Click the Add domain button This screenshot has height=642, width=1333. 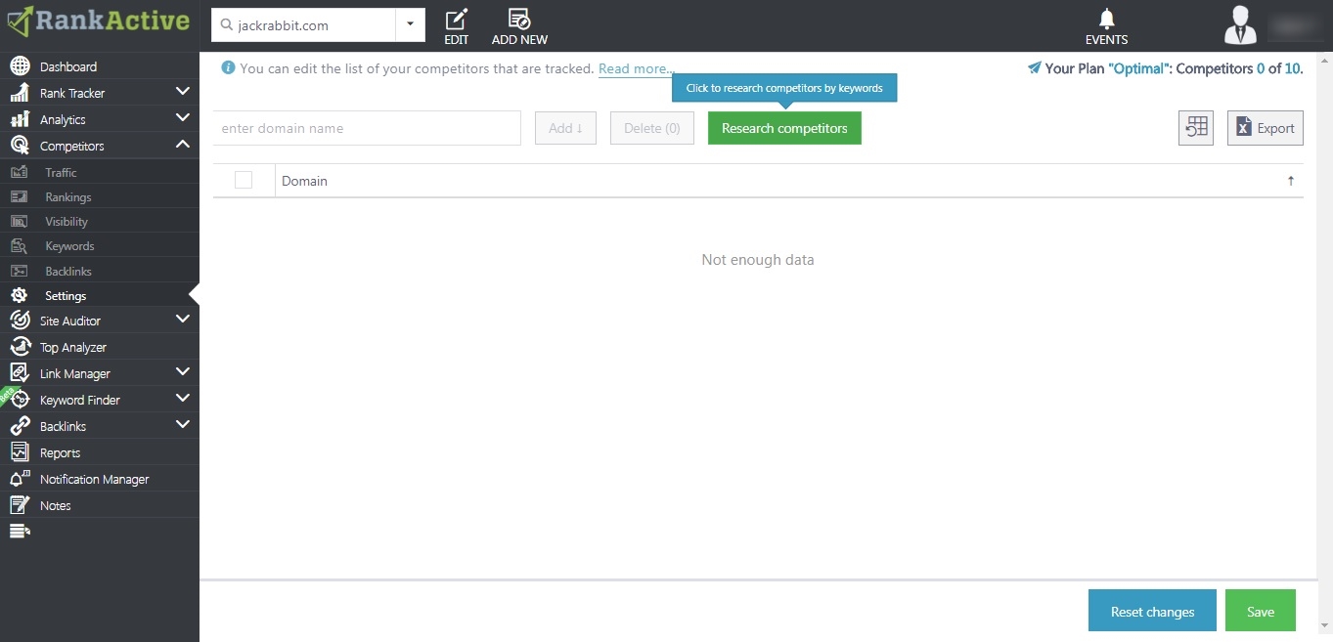(565, 128)
